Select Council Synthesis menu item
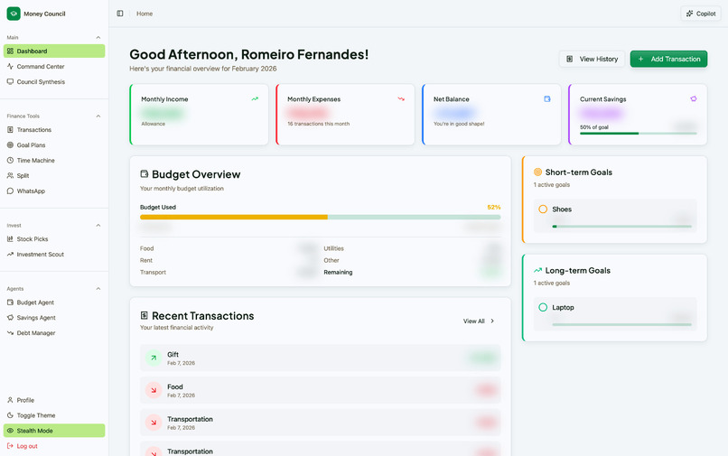 (54, 82)
